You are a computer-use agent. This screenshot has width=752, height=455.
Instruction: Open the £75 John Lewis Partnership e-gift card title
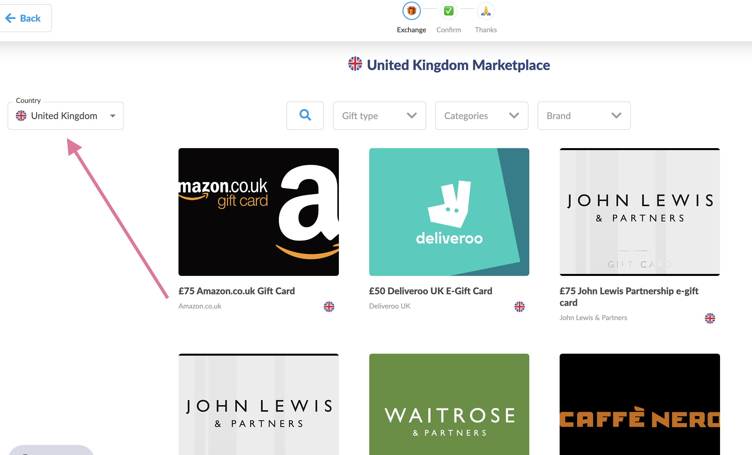click(629, 297)
